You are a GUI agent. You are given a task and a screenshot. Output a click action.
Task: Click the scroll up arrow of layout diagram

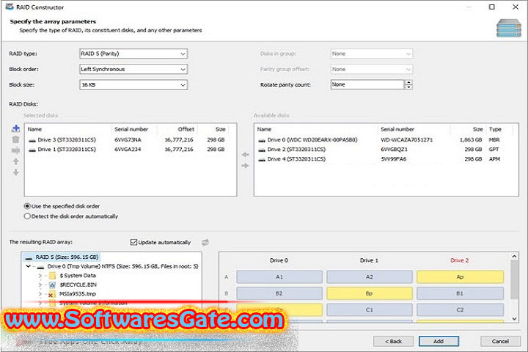[514, 257]
